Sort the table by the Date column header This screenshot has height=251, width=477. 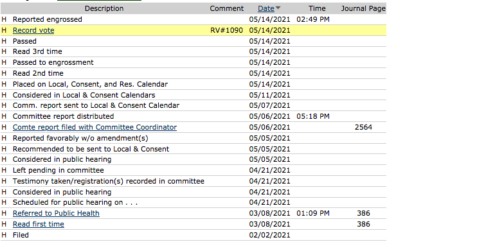click(x=266, y=8)
